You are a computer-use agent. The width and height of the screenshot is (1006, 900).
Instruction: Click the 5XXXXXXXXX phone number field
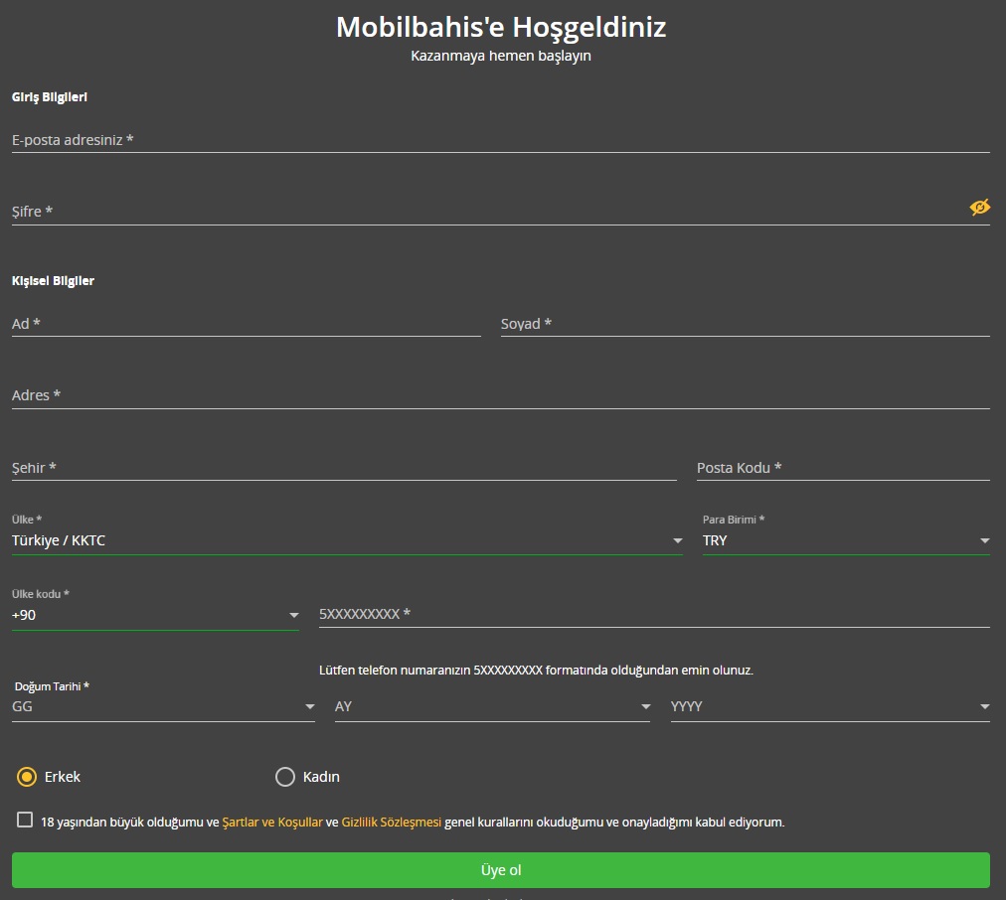pyautogui.click(x=654, y=614)
